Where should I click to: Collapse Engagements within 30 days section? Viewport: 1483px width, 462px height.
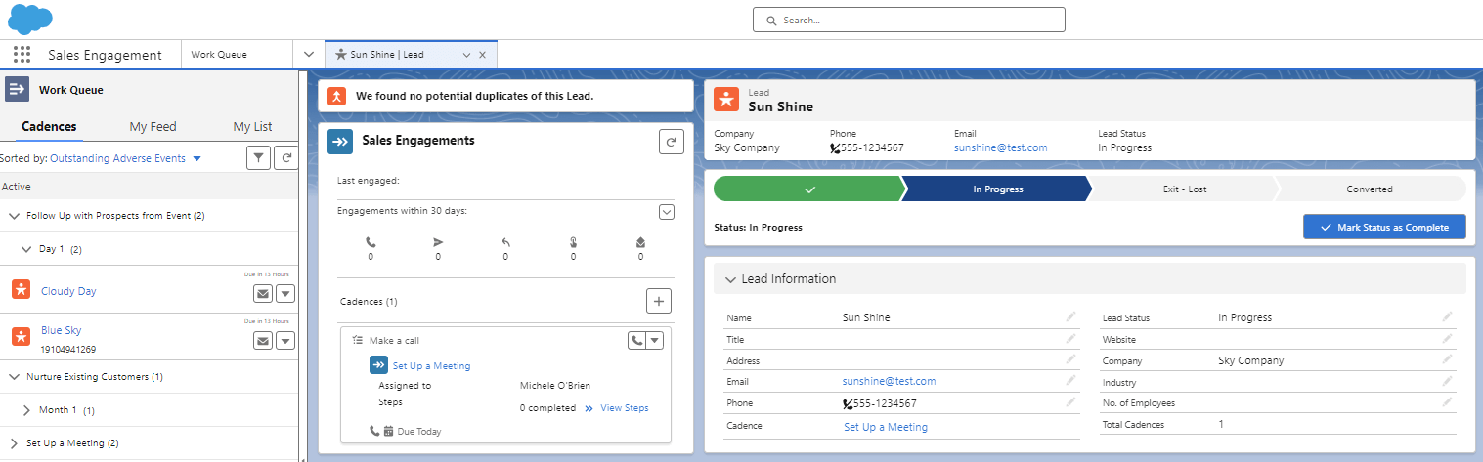667,212
